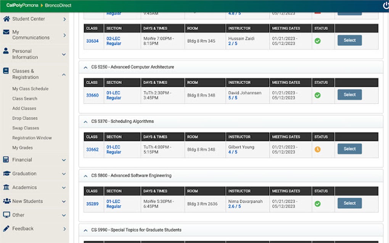The width and height of the screenshot is (389, 243).
Task: Open My Class Schedule in sidebar
Action: pyautogui.click(x=30, y=89)
